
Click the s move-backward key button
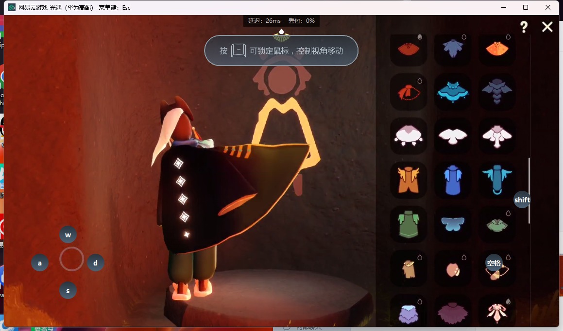(x=68, y=291)
